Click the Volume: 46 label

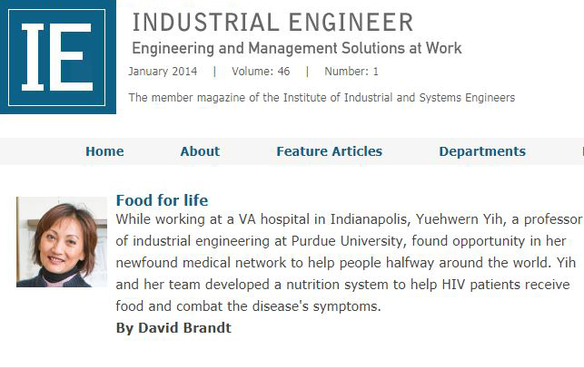coord(261,72)
